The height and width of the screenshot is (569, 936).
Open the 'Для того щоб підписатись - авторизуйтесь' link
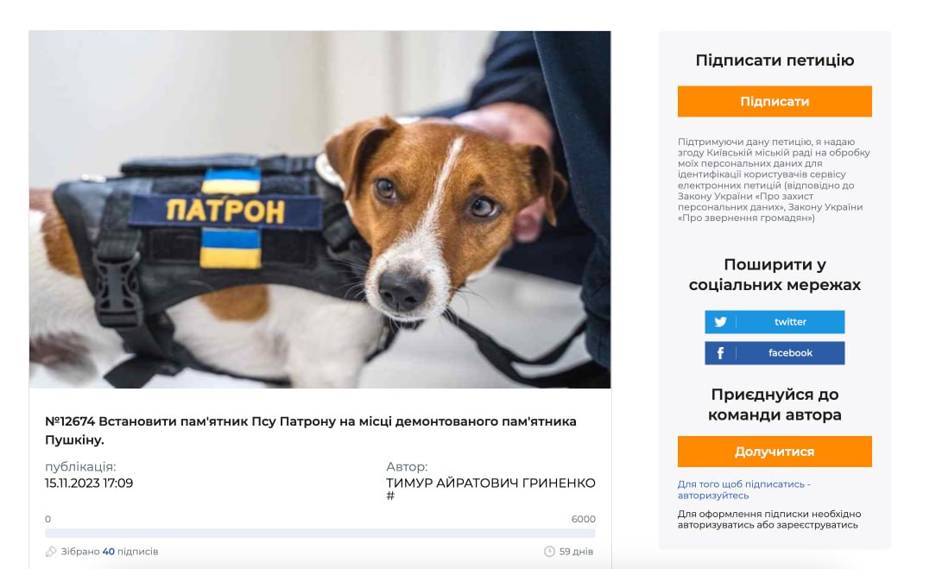tap(743, 490)
